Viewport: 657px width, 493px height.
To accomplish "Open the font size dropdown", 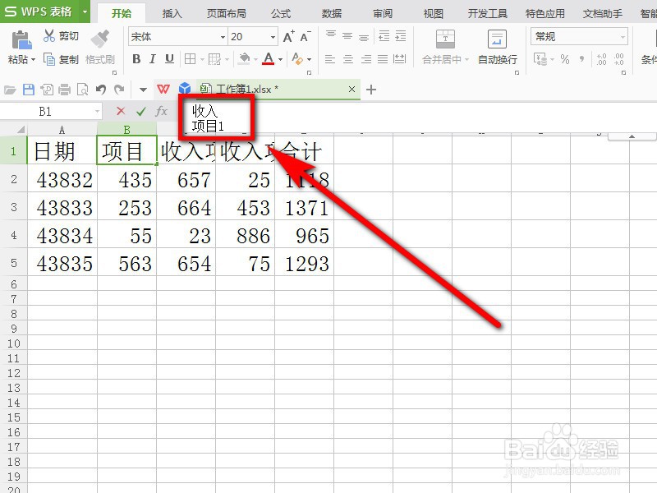I will coord(271,36).
